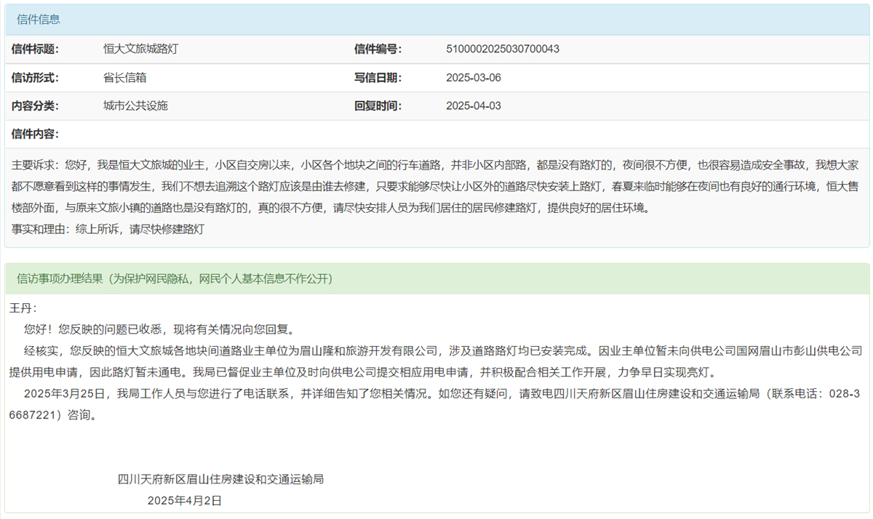Click the writing date 2025-03-06
873x519 pixels.
click(474, 78)
